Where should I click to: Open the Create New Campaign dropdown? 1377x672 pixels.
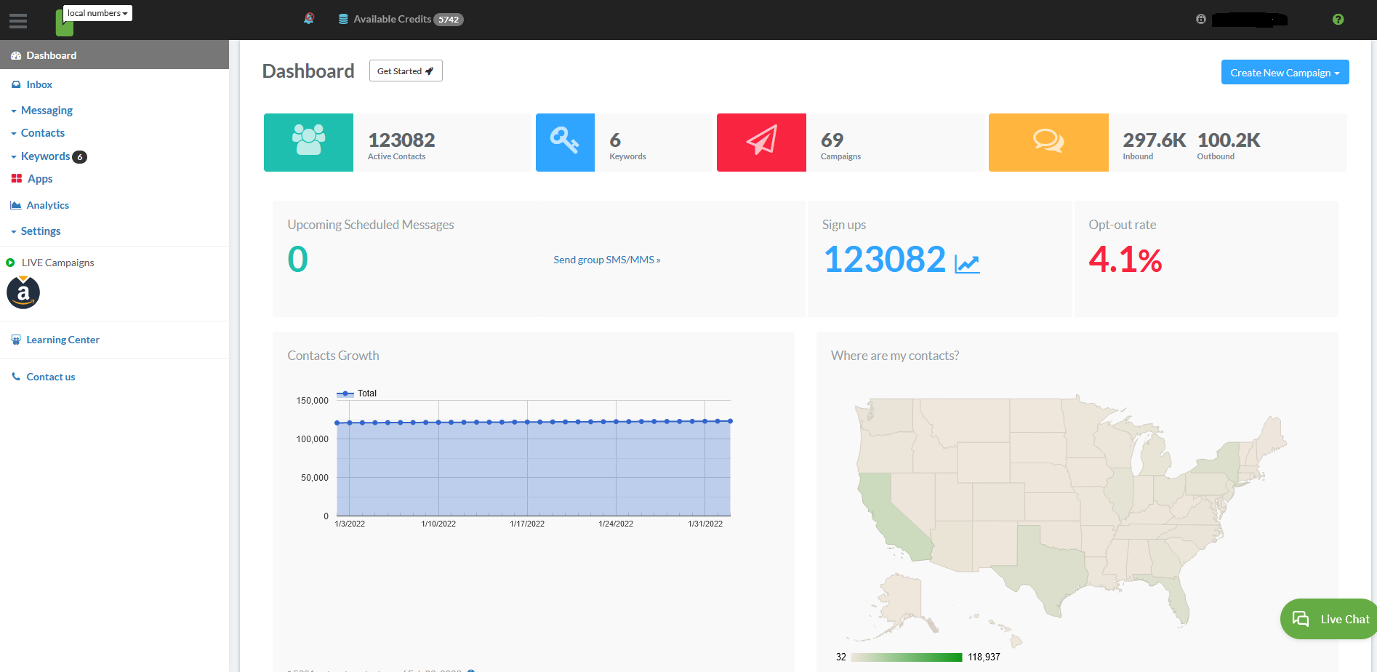1284,72
